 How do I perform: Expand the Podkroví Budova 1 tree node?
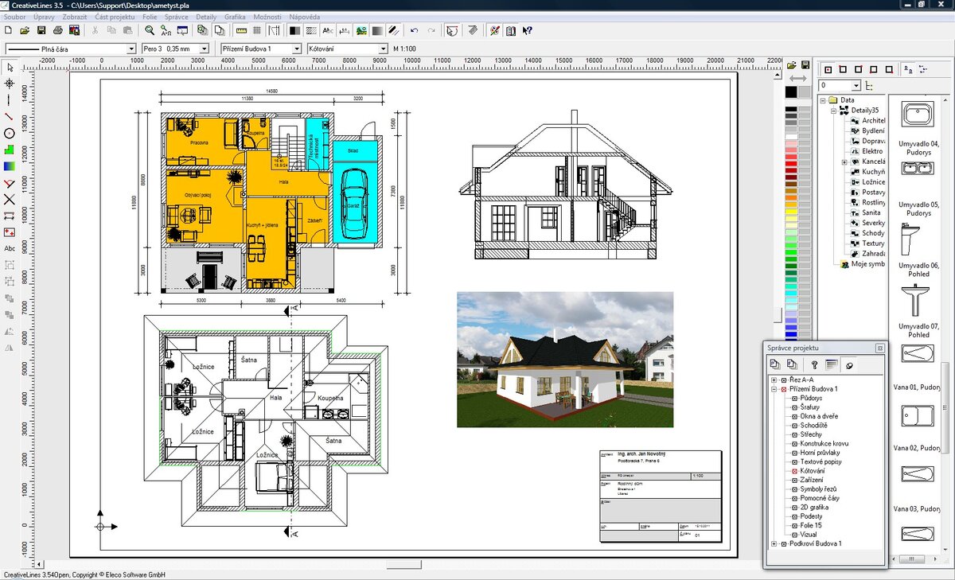pyautogui.click(x=774, y=543)
